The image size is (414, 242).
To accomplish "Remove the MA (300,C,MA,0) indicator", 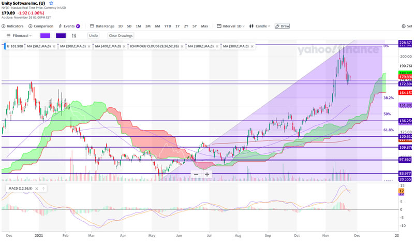I will point(252,46).
